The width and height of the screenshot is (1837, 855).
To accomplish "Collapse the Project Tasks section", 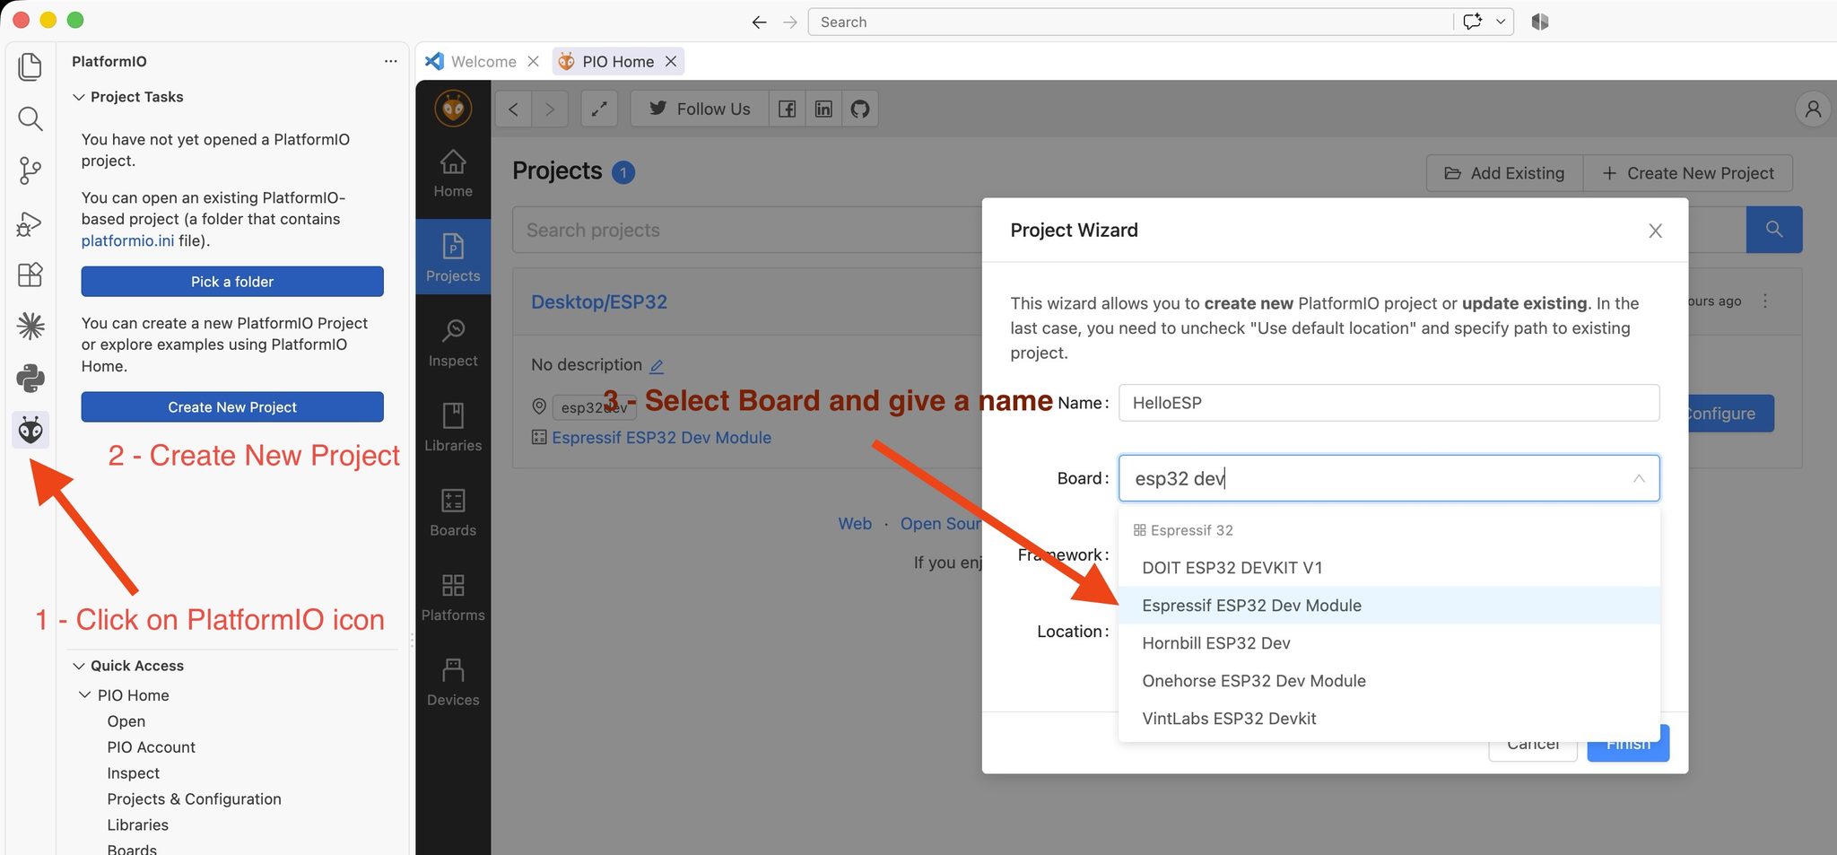I will [79, 97].
